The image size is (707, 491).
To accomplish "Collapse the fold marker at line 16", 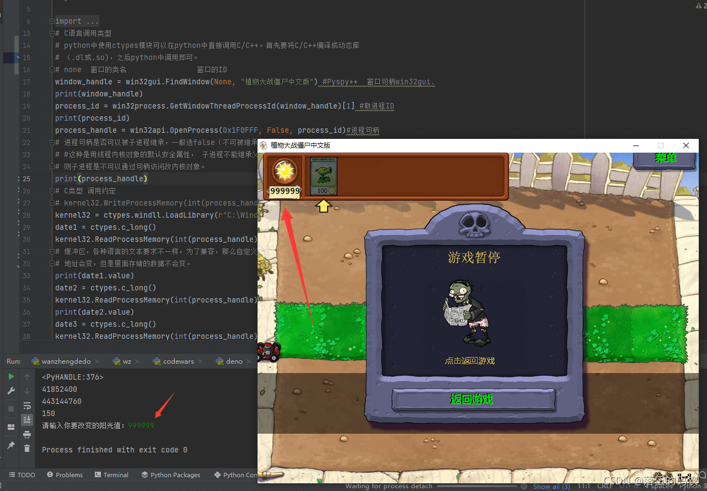I will [52, 70].
